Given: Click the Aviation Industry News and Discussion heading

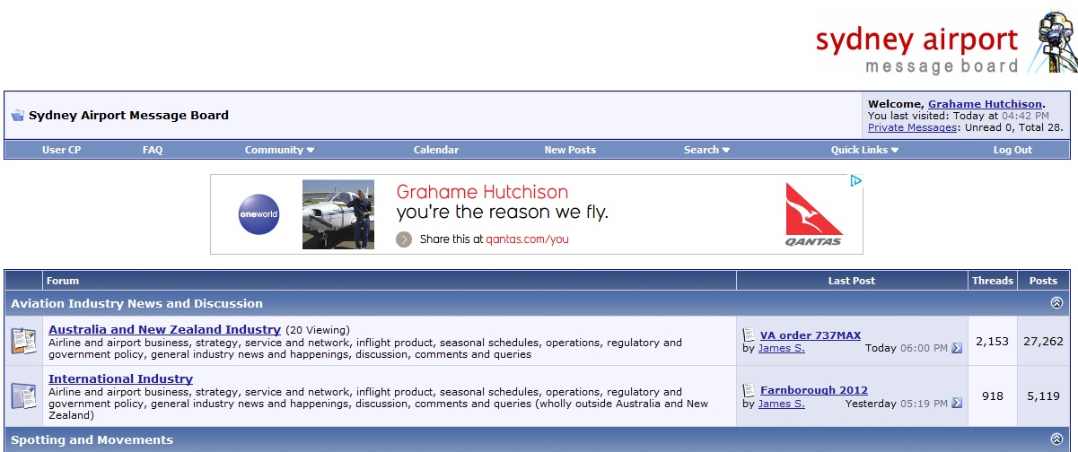Looking at the screenshot, I should coord(136,303).
